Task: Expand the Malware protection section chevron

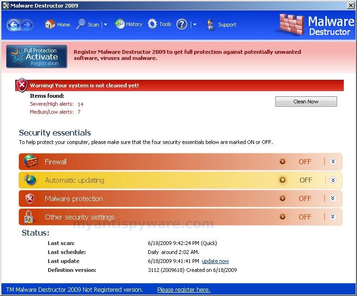Action: [332, 198]
